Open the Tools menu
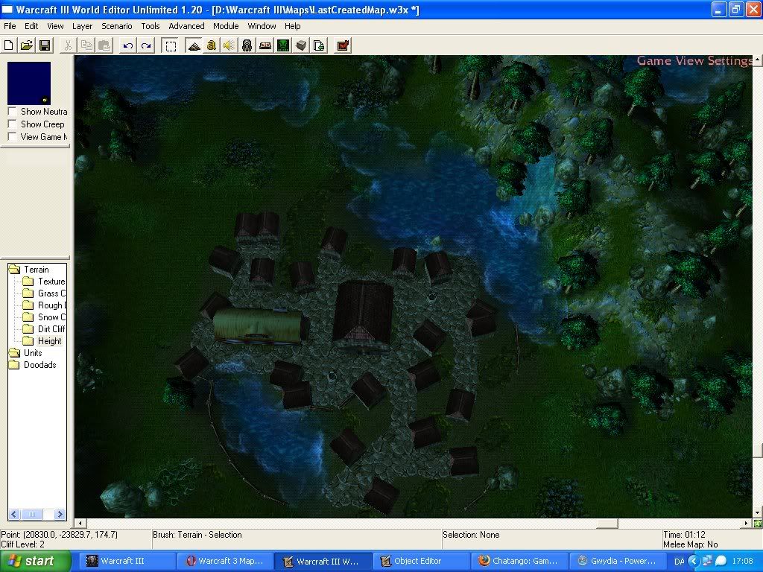This screenshot has width=763, height=572. [x=151, y=26]
